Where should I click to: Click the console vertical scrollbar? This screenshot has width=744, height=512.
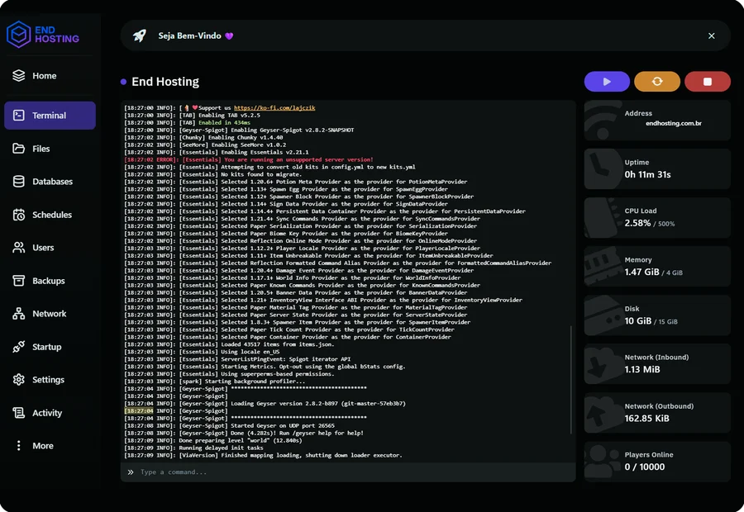tap(570, 379)
